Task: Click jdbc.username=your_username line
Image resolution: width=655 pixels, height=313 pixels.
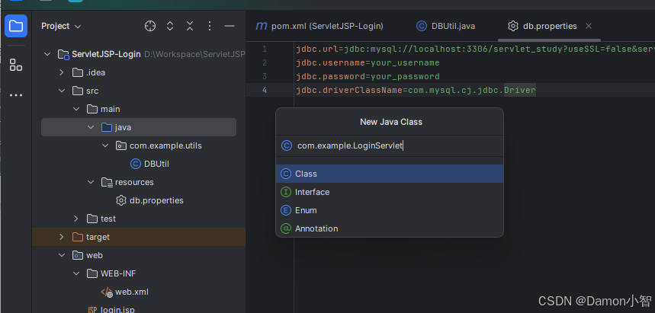Action: coord(368,63)
